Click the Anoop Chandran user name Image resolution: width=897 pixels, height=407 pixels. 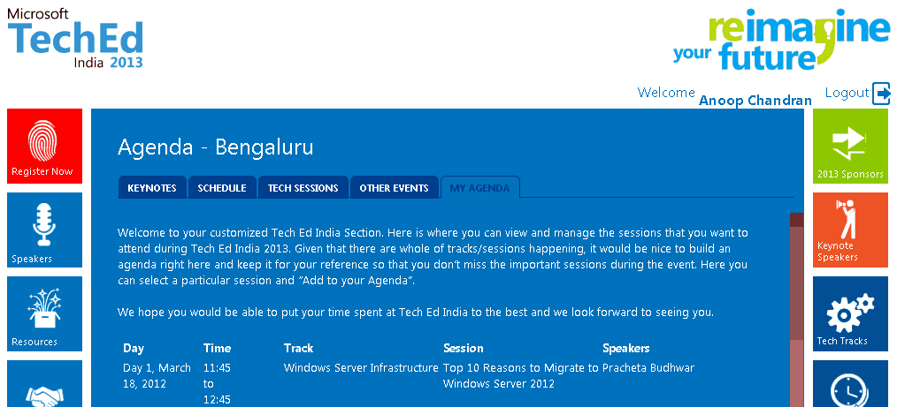click(x=755, y=101)
